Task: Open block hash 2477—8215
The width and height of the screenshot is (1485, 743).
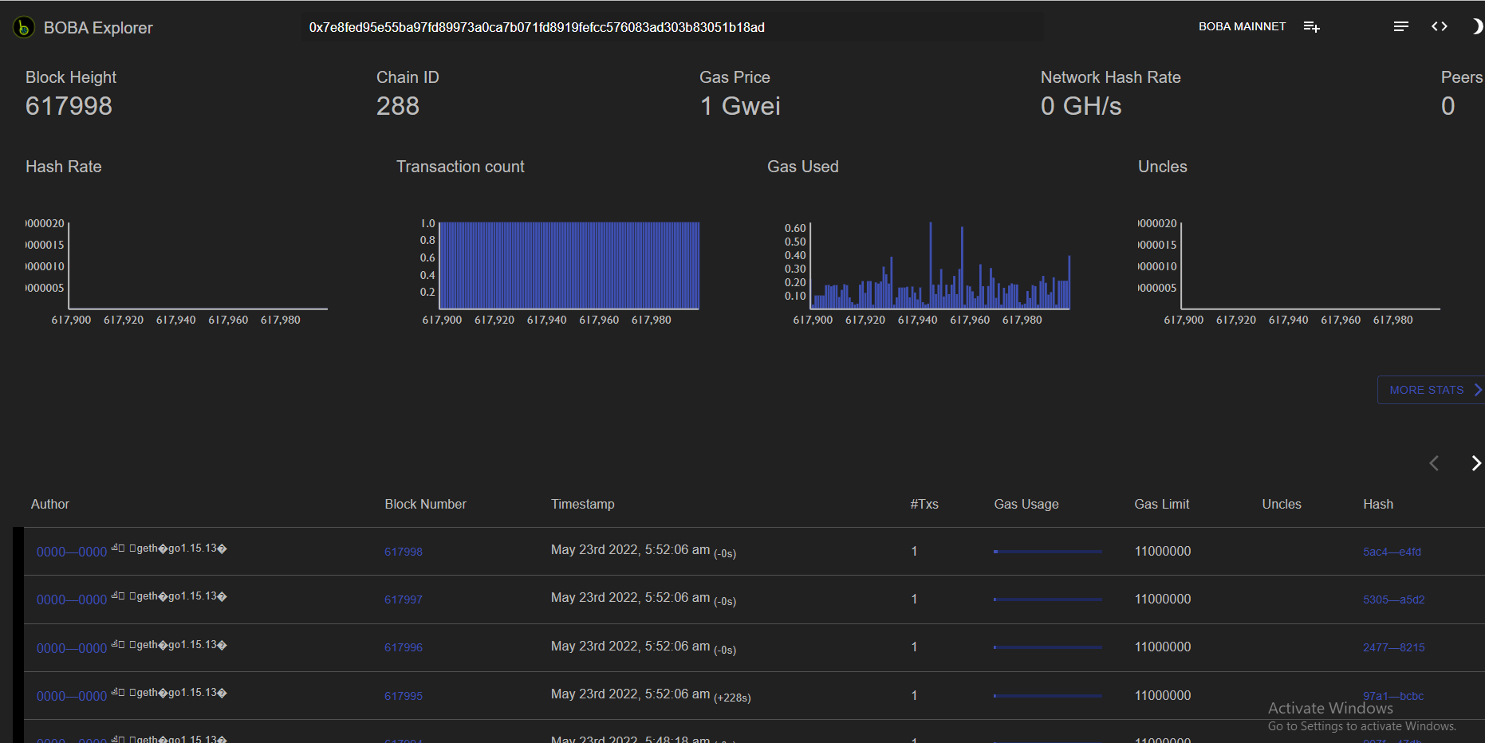Action: [1393, 647]
